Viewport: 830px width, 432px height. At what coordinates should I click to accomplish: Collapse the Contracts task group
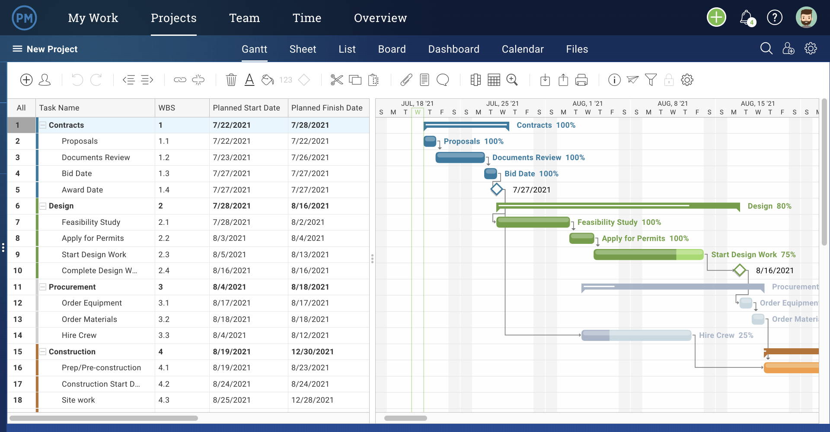point(43,125)
